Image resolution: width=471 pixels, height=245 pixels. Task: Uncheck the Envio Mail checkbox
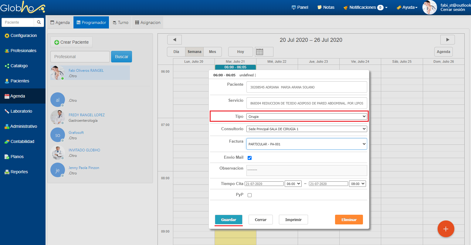249,158
